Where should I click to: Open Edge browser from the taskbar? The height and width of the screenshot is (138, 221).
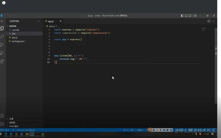[6, 134]
